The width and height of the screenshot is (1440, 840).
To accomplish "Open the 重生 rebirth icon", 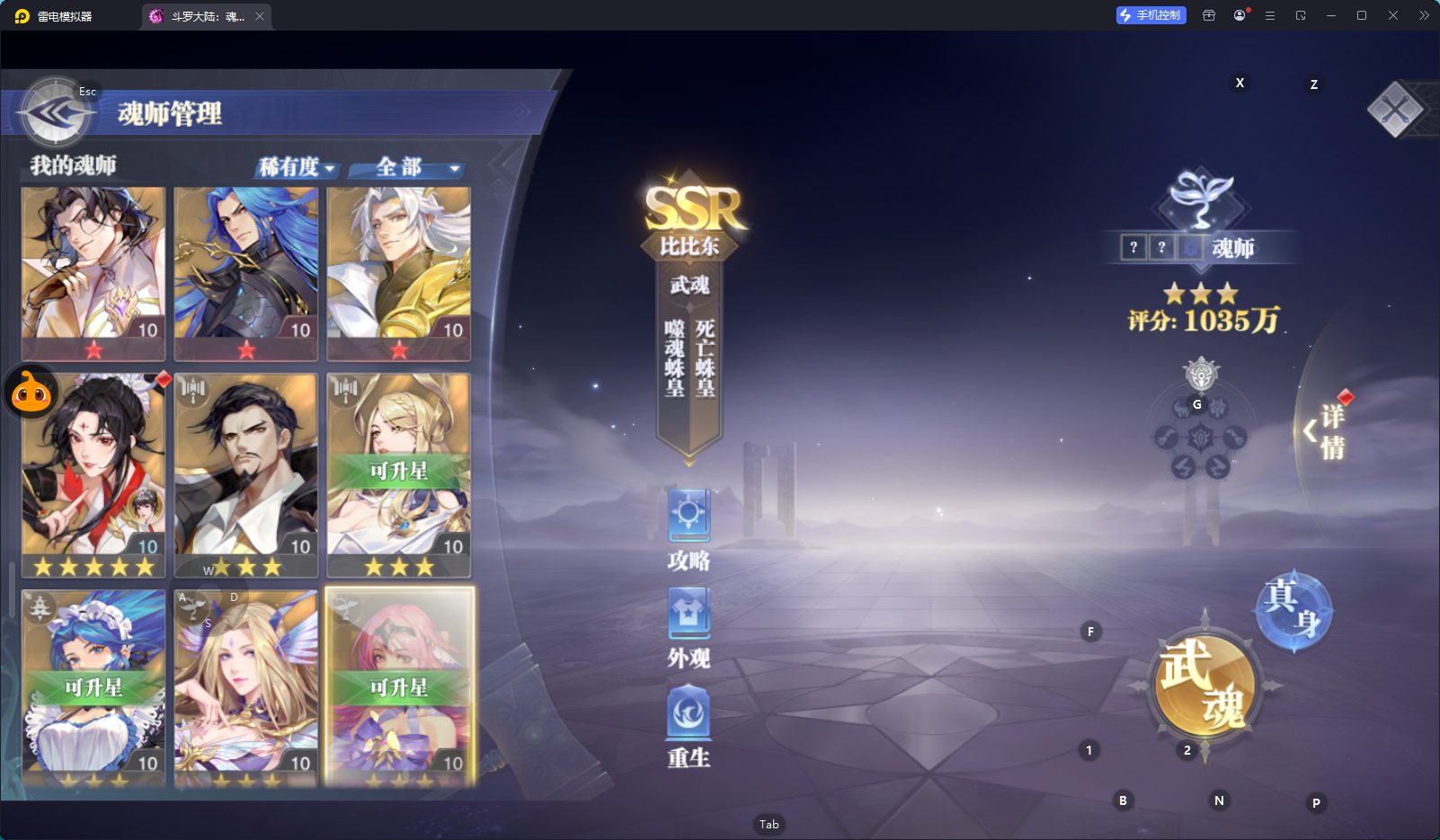I will pyautogui.click(x=689, y=712).
